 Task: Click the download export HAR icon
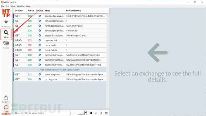pyautogui.click(x=96, y=113)
